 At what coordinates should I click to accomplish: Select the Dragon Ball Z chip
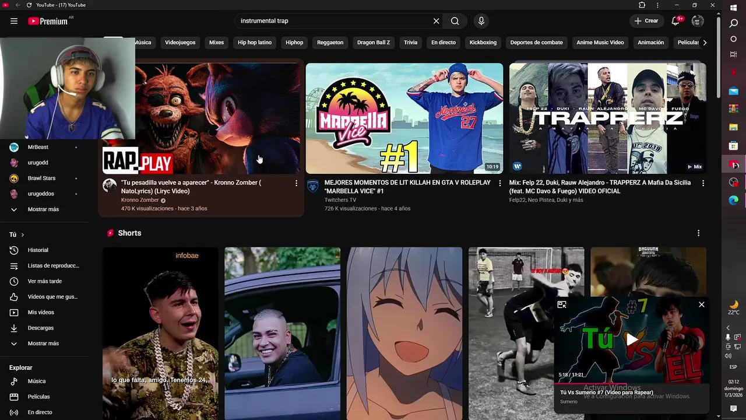(x=374, y=43)
